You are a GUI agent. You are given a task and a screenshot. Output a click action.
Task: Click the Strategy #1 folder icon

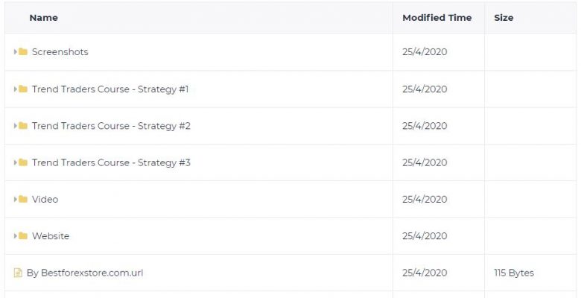tap(23, 89)
